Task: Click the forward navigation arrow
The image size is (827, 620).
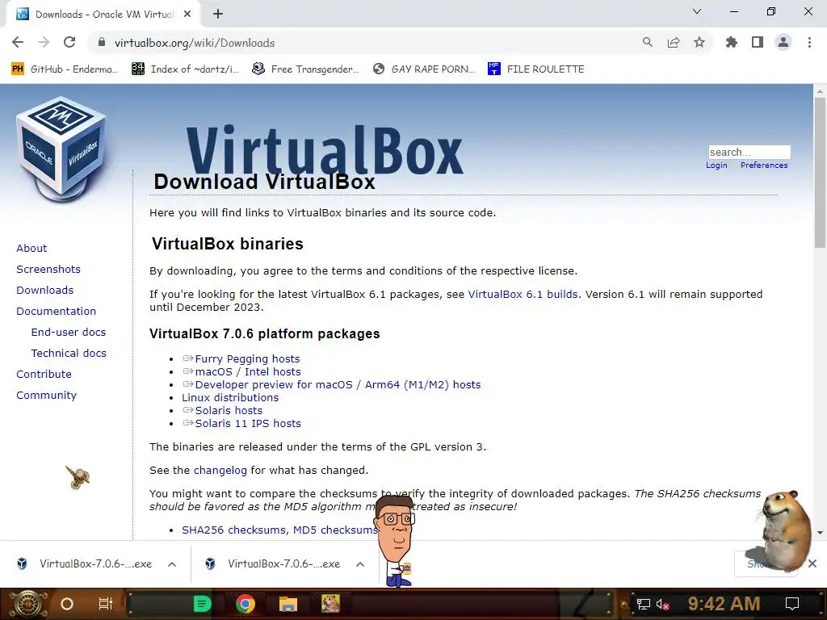Action: tap(44, 42)
